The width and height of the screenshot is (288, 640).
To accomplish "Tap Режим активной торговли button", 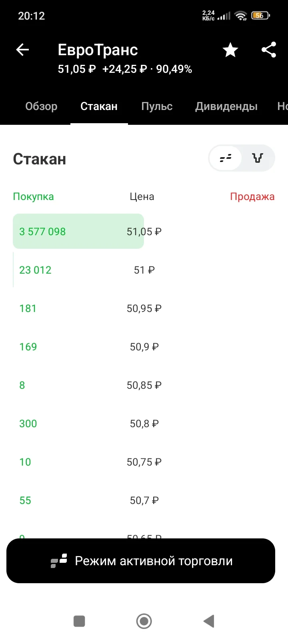I will (141, 561).
